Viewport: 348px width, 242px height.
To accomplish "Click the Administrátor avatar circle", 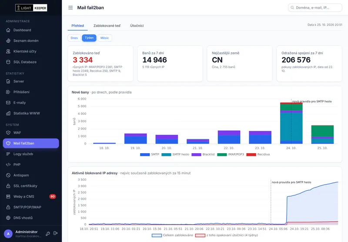I will (8, 234).
